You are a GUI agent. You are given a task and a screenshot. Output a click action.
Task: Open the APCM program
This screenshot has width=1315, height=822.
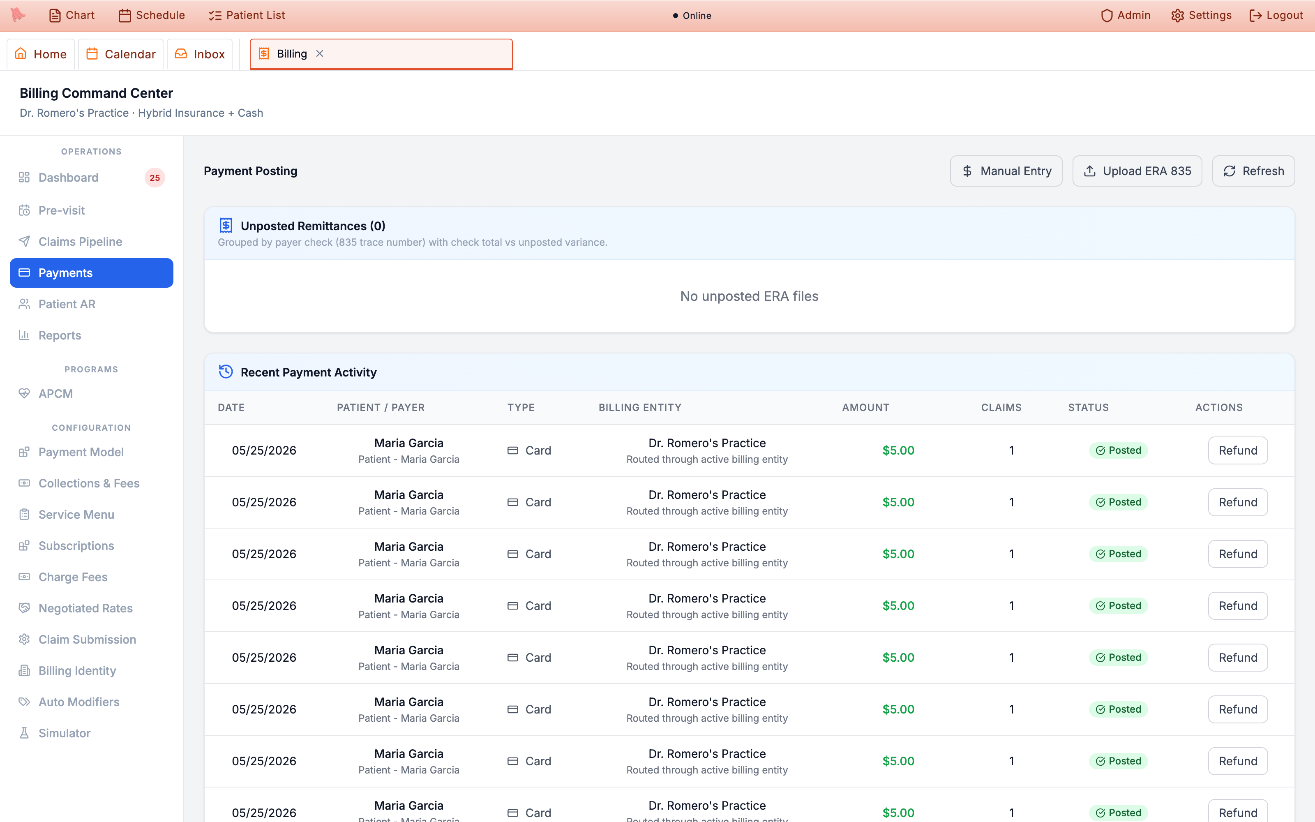[x=91, y=394]
